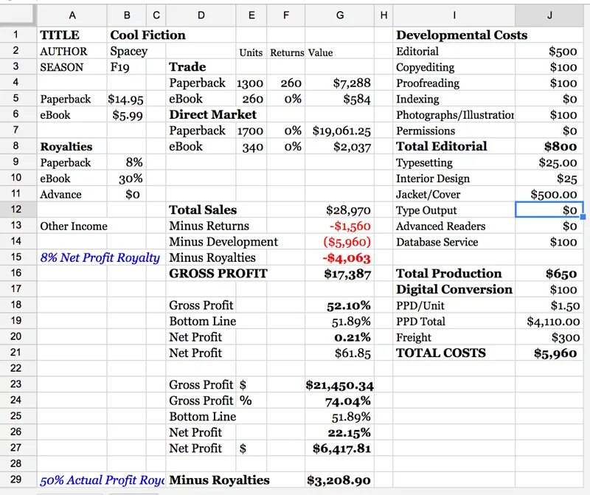Screen dimensions: 590x495
Task: Select the 'Photographs/Illustration' label cell
Action: coord(454,115)
